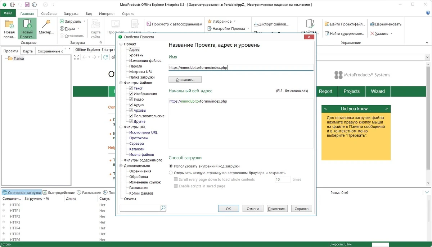Image resolution: width=432 pixels, height=247 pixels.
Task: Open the Пауза dropdown arrow
Action: tap(78, 28)
